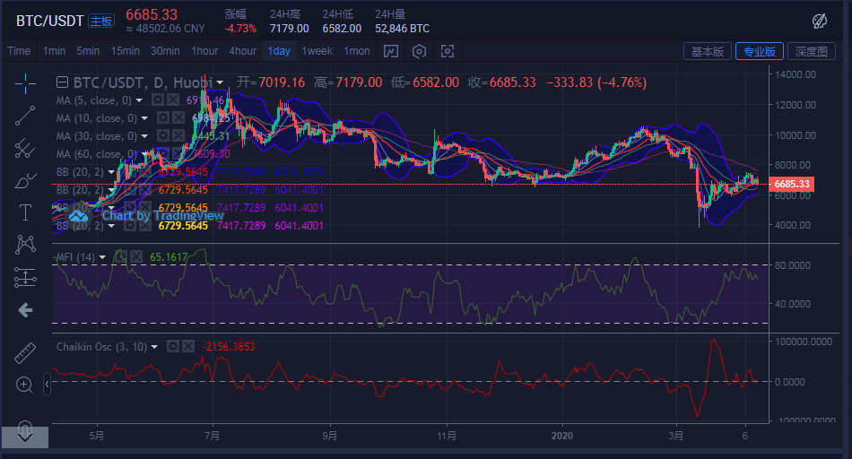Remove the MA (30, close, 0) indicator
852x459 pixels.
[x=178, y=135]
